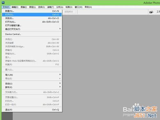The image size is (160, 120).
Task: Choose 新建(N)... from File menu
Action: 32,11
